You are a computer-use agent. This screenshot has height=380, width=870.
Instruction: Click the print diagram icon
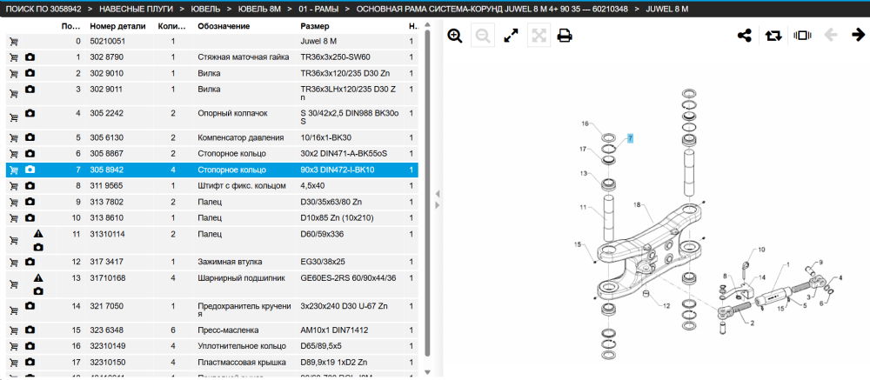coord(565,36)
